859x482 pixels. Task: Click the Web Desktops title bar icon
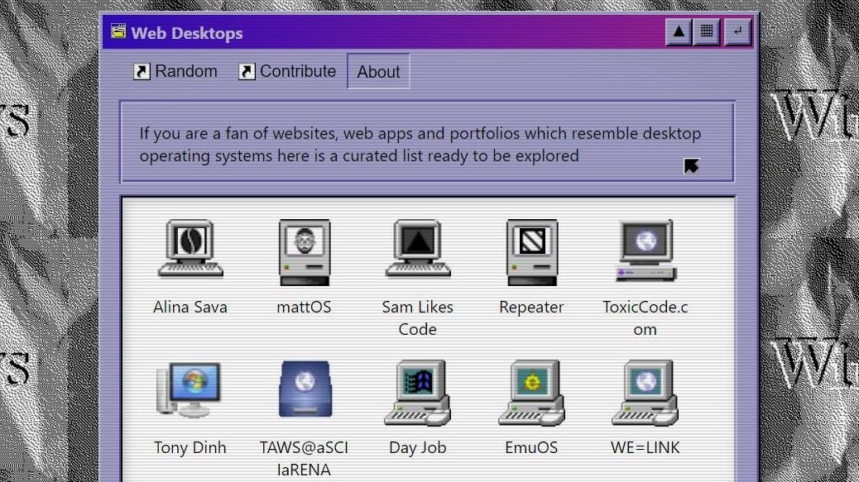click(x=118, y=32)
